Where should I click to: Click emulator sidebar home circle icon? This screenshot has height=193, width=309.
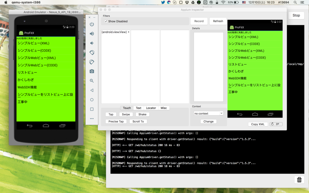pos(92,100)
